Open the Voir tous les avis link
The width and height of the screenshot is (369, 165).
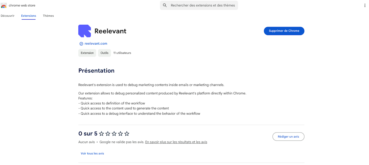92,153
